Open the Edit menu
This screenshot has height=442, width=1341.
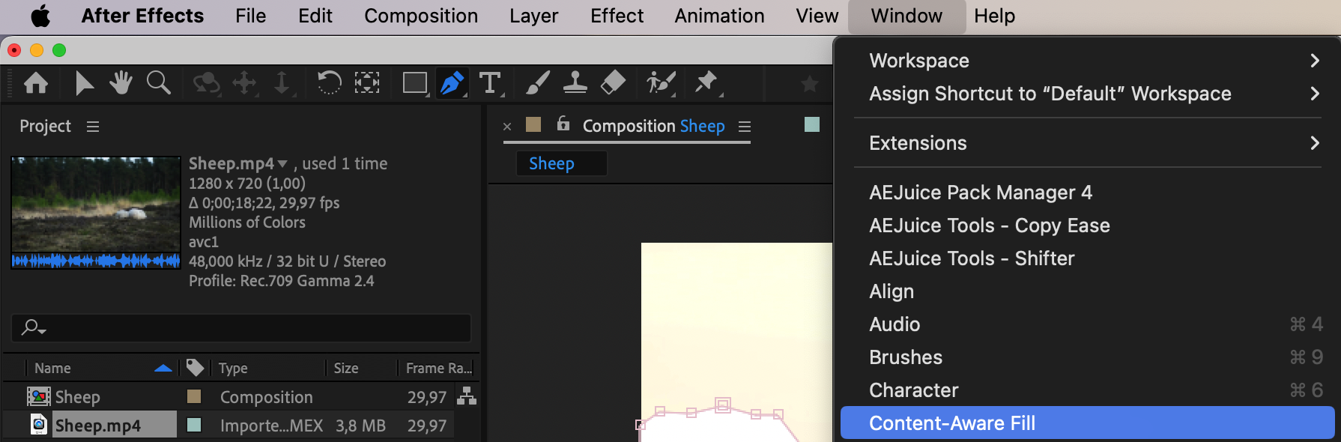click(315, 16)
